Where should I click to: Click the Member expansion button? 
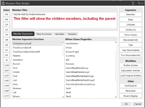(x=130, y=14)
